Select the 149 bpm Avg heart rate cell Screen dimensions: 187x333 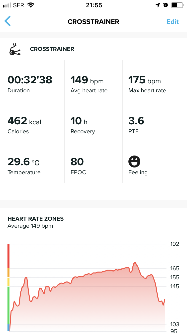coord(93,84)
